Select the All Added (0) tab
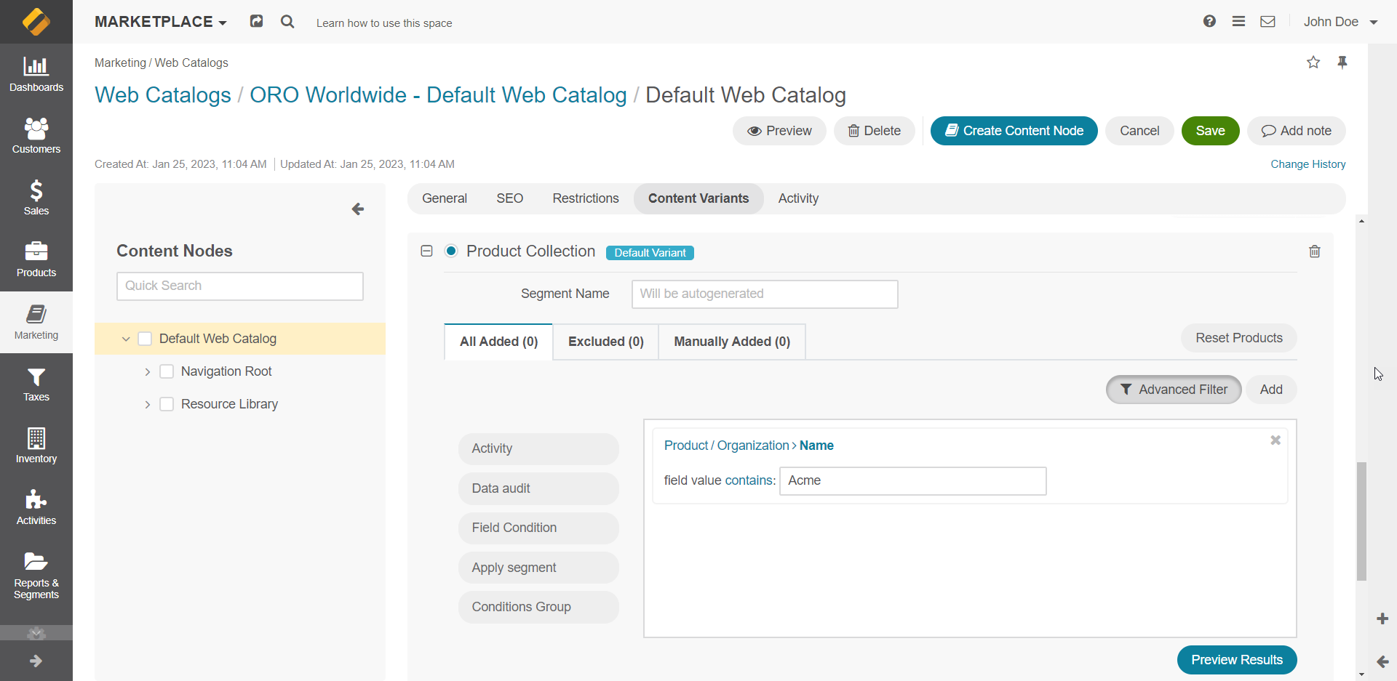This screenshot has height=681, width=1397. coord(499,342)
